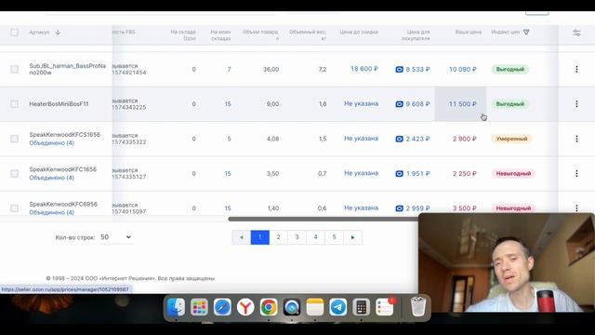Edit your price 11 500 ₽
Image resolution: width=595 pixels, height=335 pixels.
pos(463,104)
